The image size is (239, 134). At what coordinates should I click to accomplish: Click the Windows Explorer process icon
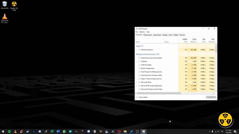coord(139,50)
